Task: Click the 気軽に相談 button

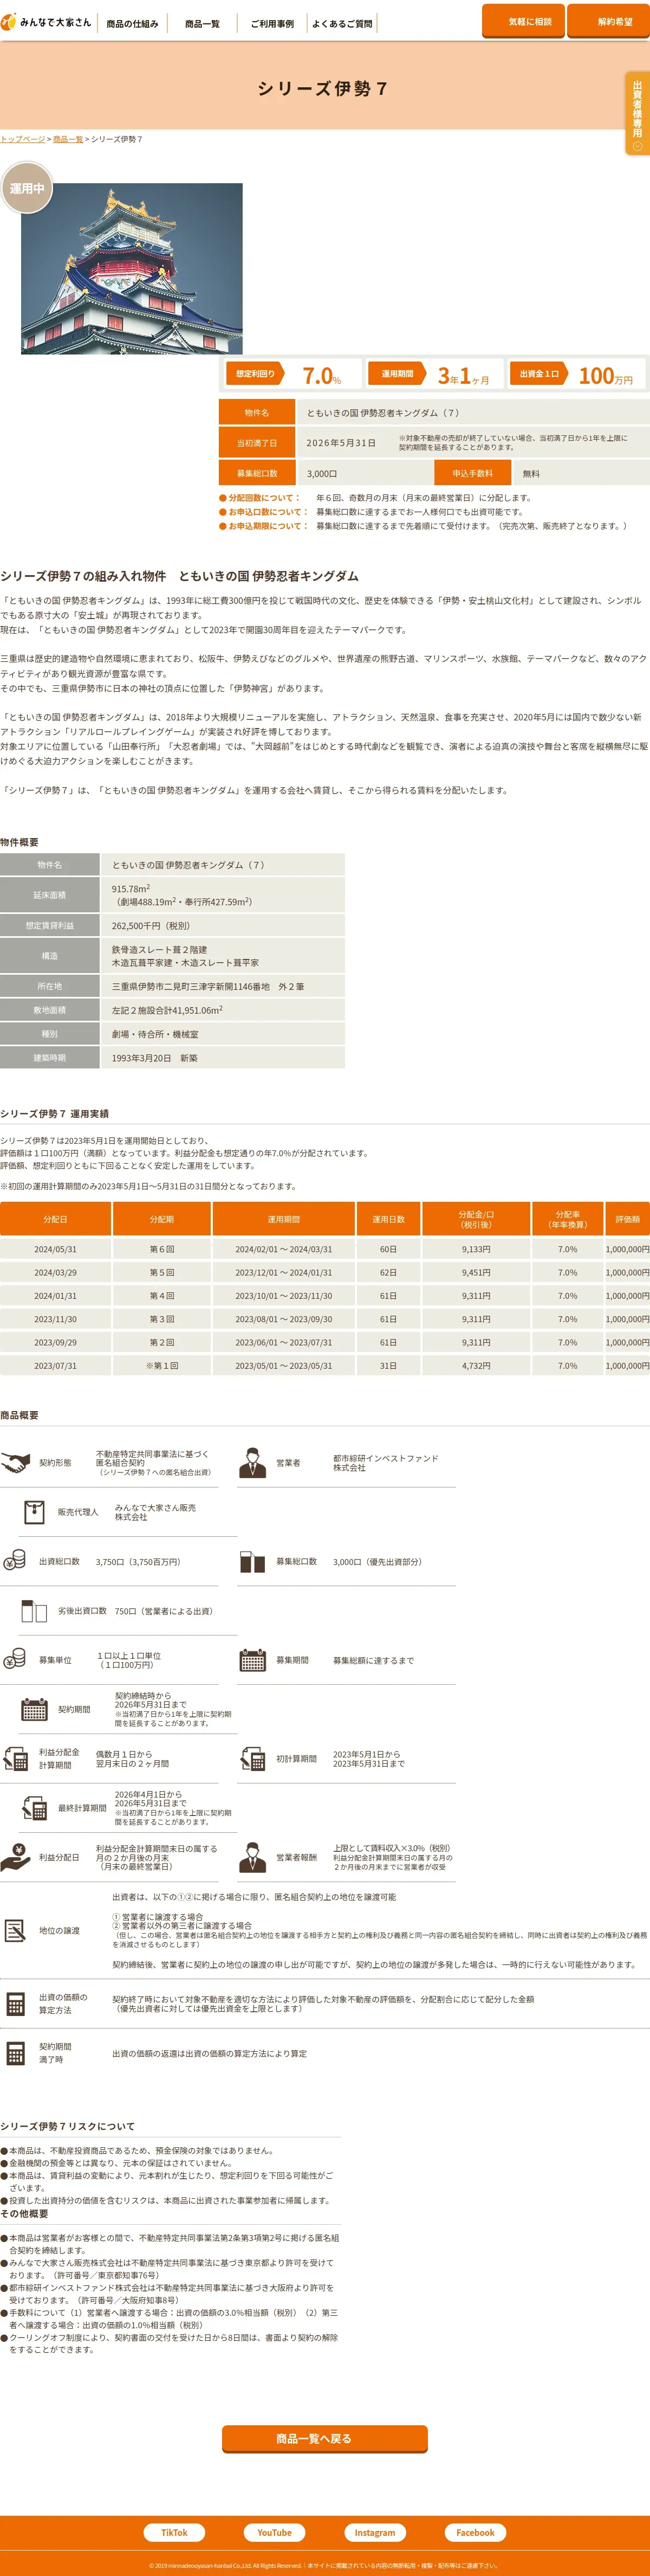Action: 523,21
